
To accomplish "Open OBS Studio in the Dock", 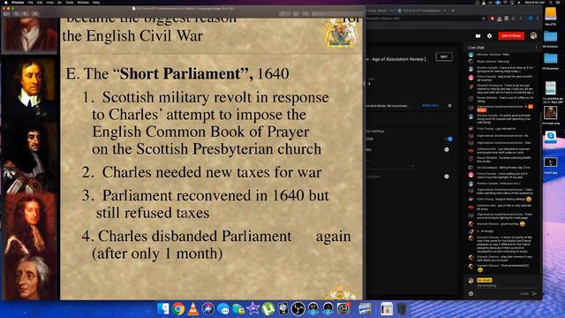I will [x=298, y=309].
